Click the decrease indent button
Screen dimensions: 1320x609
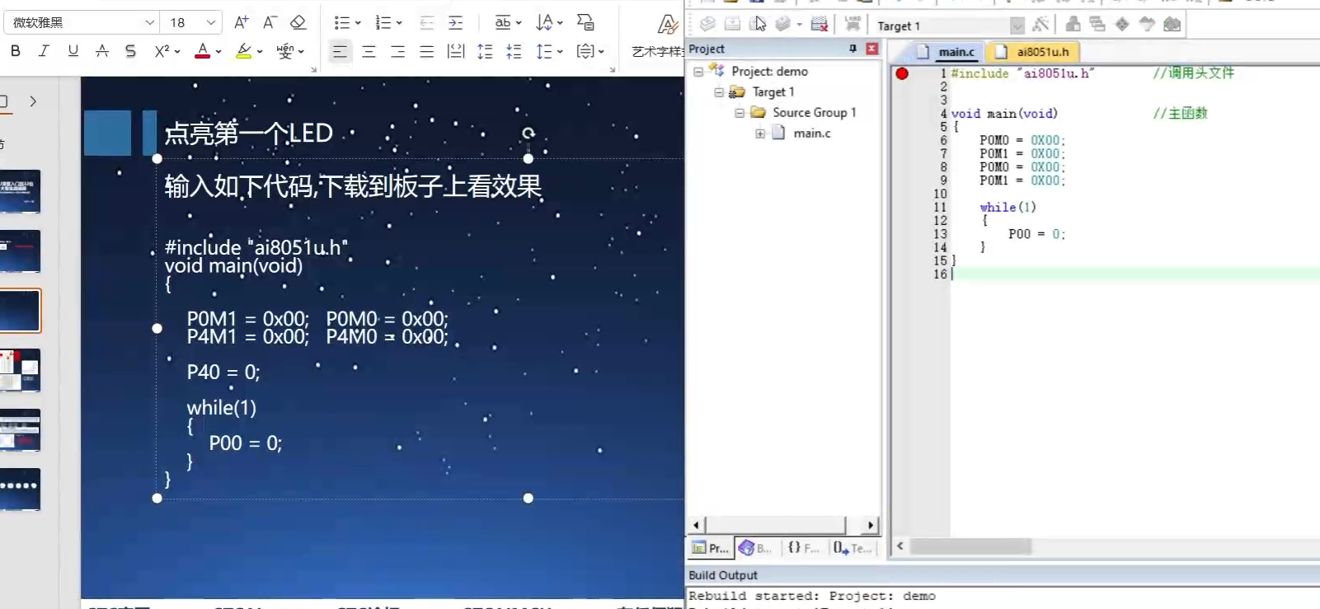(426, 22)
